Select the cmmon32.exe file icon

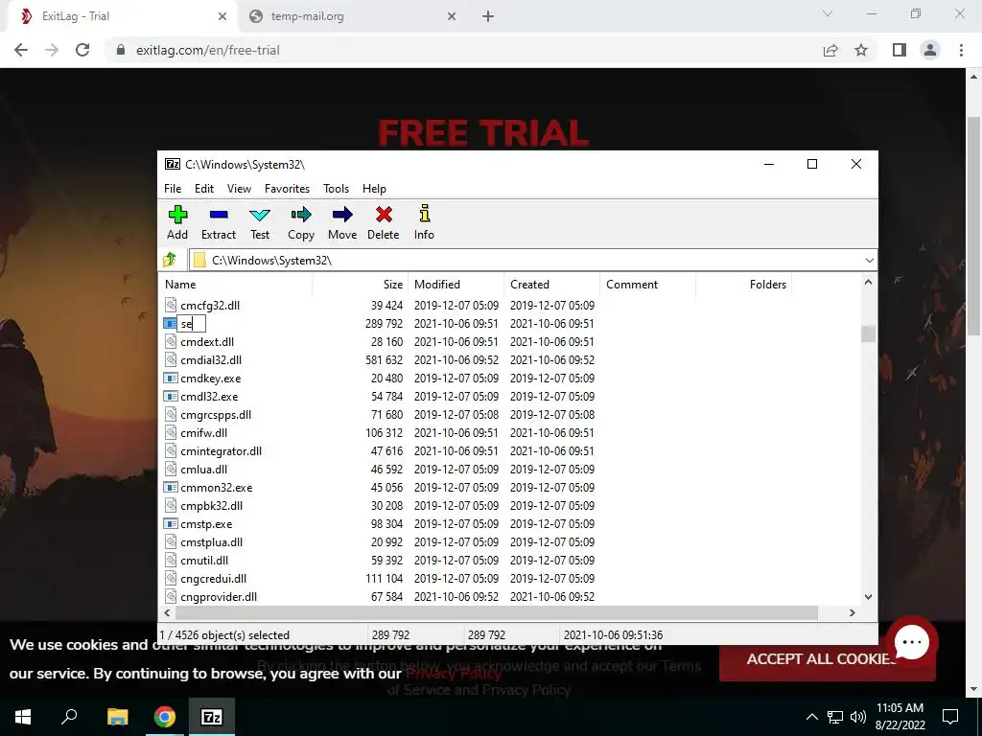[x=171, y=487]
